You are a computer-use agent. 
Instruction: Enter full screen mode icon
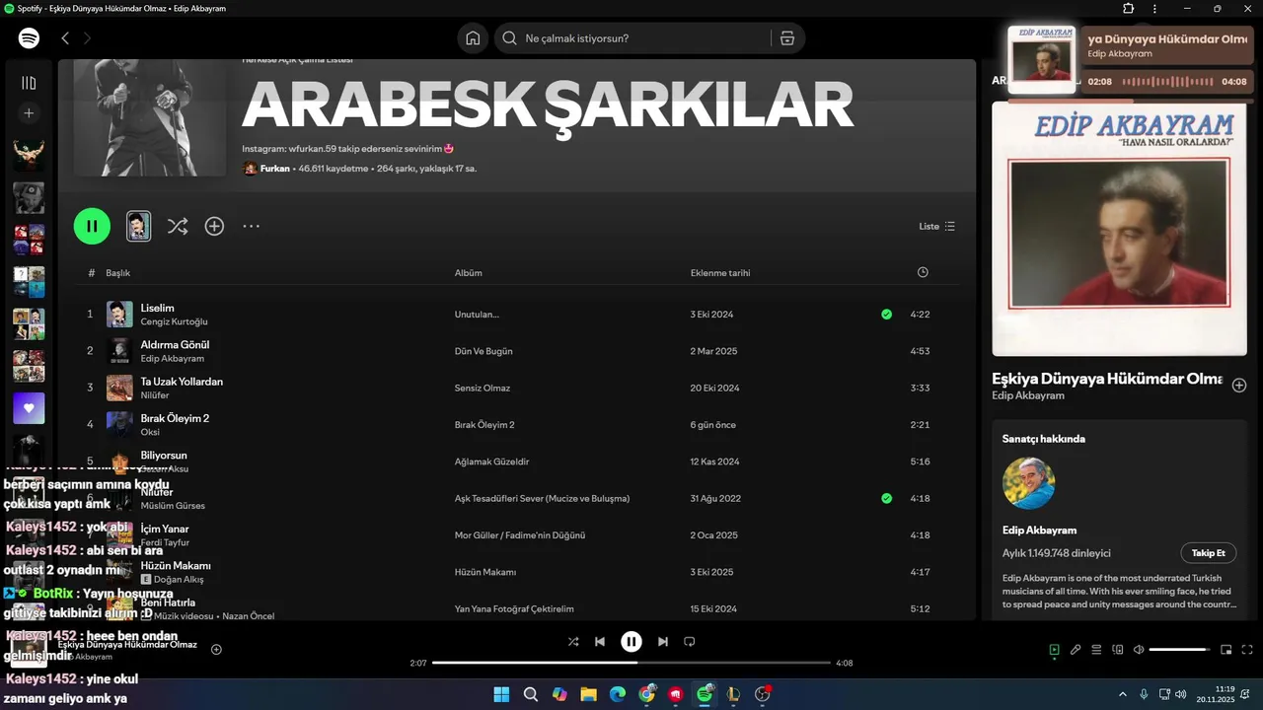click(x=1247, y=650)
